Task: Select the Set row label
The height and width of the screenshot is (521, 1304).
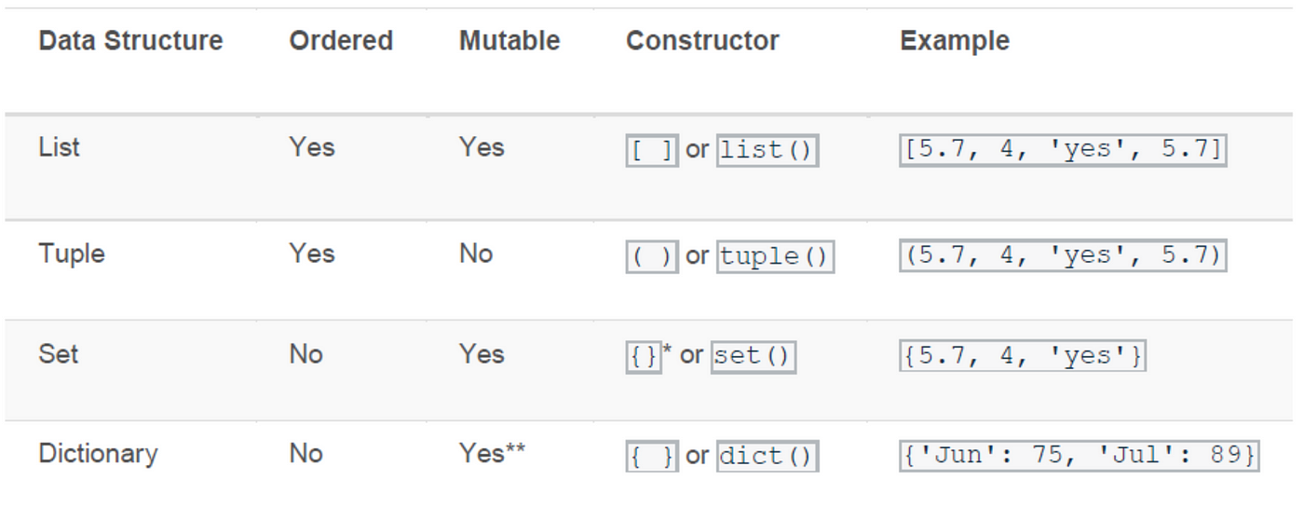Action: click(59, 354)
